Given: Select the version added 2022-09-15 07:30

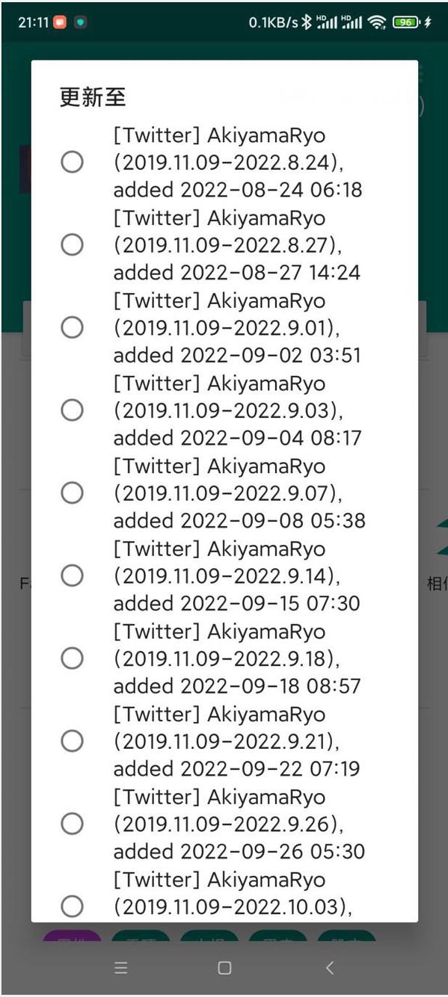Looking at the screenshot, I should pos(72,575).
